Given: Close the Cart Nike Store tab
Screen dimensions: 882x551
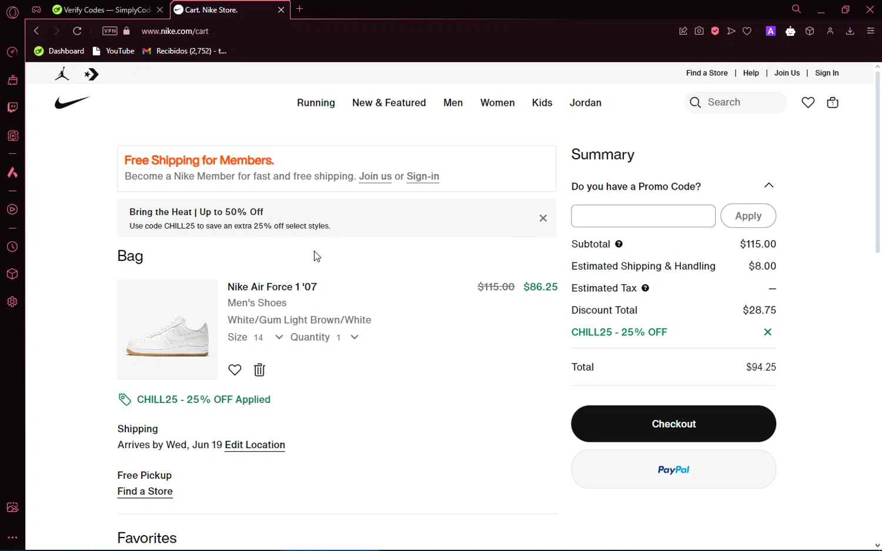Looking at the screenshot, I should 280,10.
